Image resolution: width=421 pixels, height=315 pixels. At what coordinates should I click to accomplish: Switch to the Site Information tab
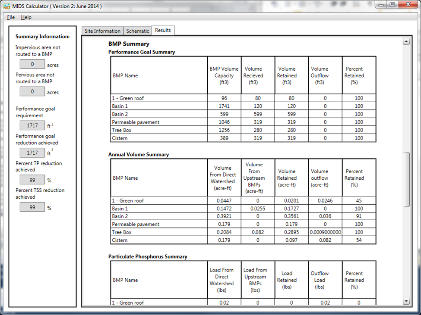click(102, 31)
